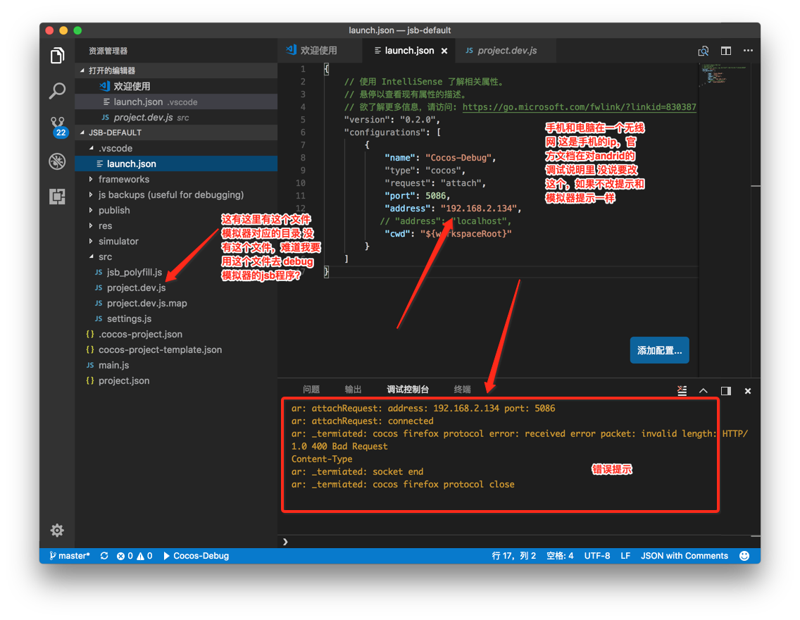Click the master branch indicator
Screen dimensions: 800x620
70,556
